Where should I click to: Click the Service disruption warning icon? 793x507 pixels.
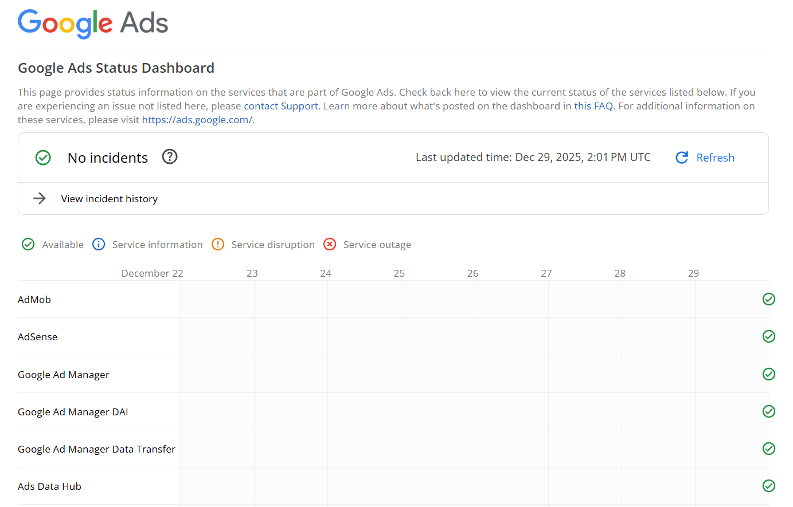pos(218,244)
